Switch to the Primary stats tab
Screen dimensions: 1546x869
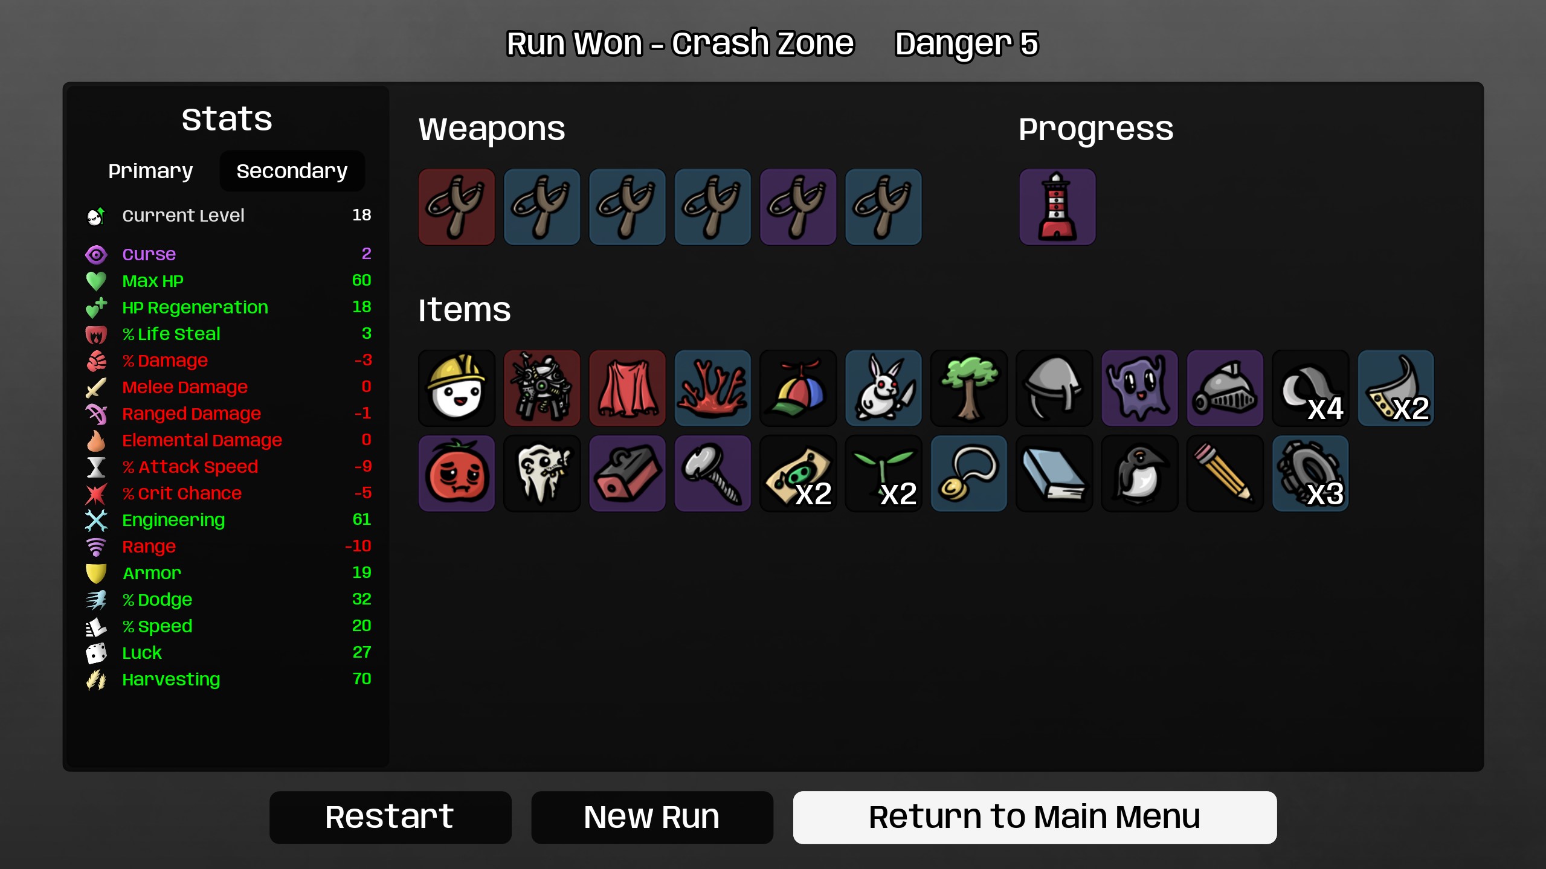pos(150,171)
